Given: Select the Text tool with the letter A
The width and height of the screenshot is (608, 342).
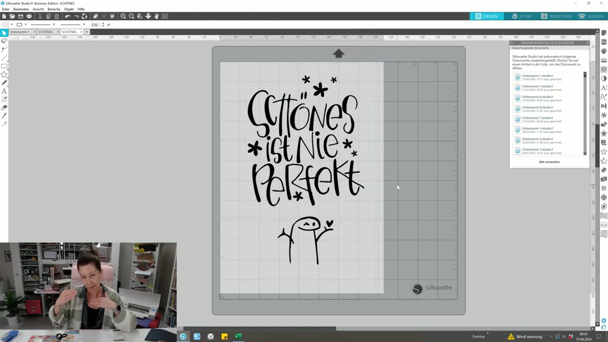Looking at the screenshot, I should point(4,91).
